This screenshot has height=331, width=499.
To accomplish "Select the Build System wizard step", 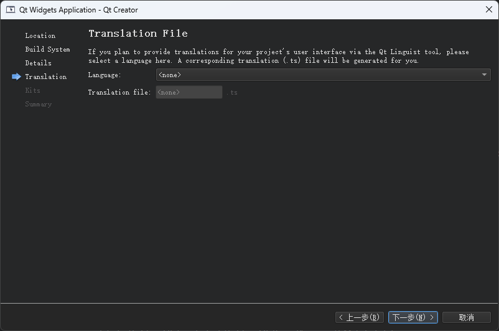I will click(x=47, y=49).
